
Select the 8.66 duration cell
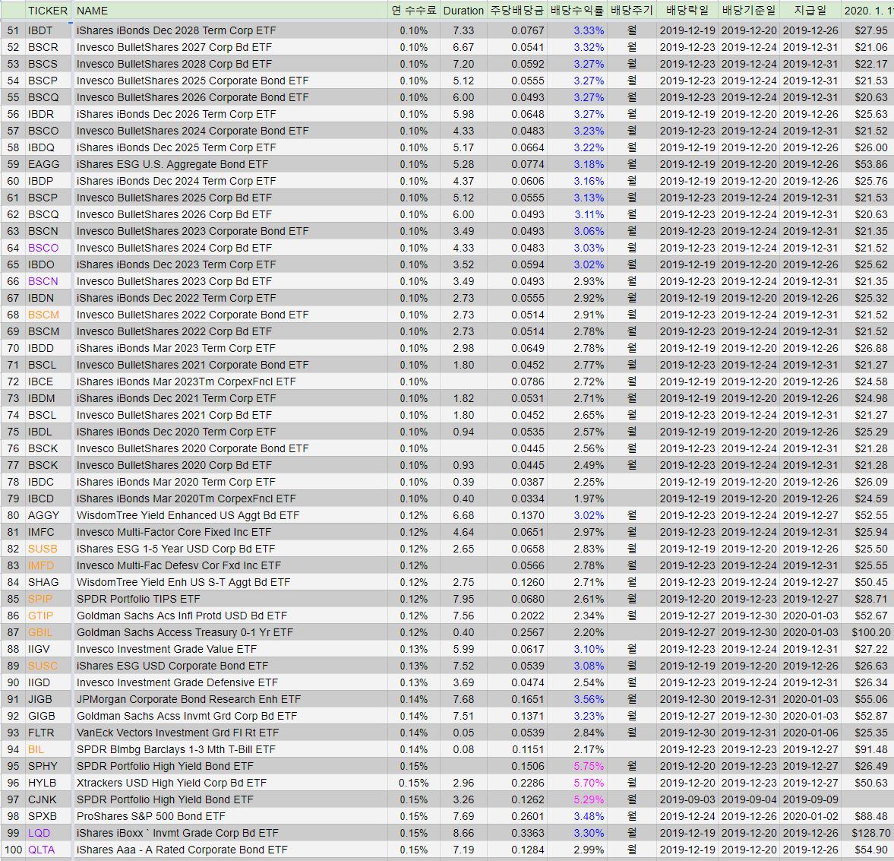463,833
